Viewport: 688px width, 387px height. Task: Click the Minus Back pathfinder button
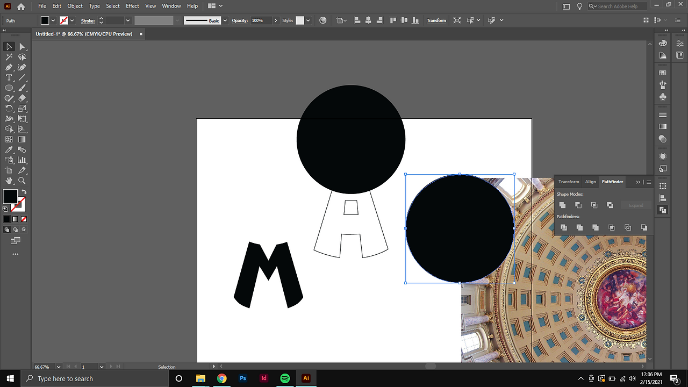click(644, 228)
